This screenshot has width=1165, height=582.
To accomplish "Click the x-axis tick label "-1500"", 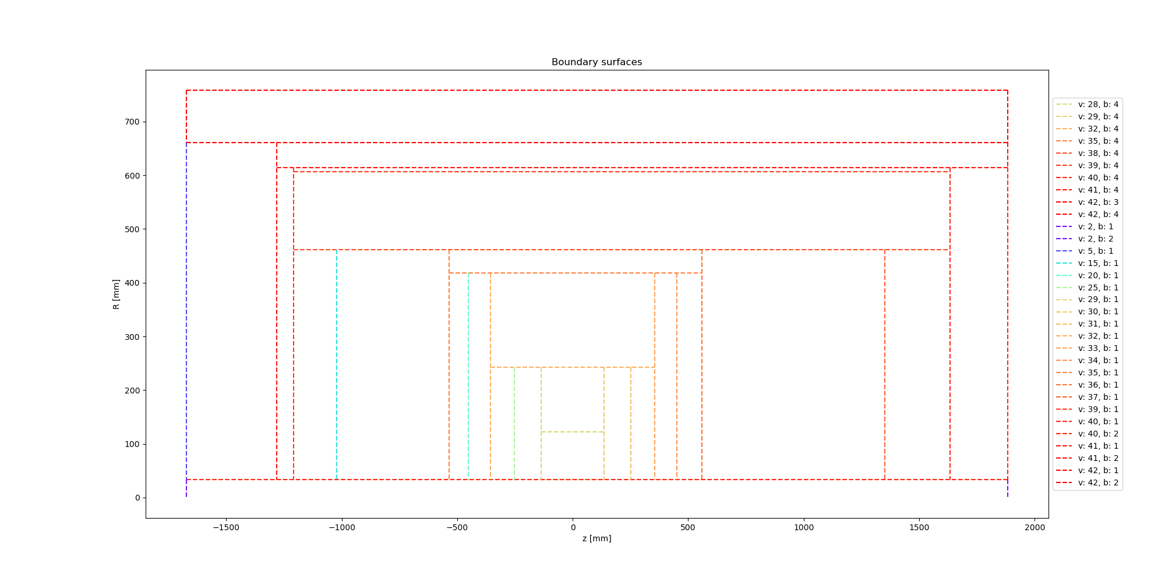I will tap(225, 528).
